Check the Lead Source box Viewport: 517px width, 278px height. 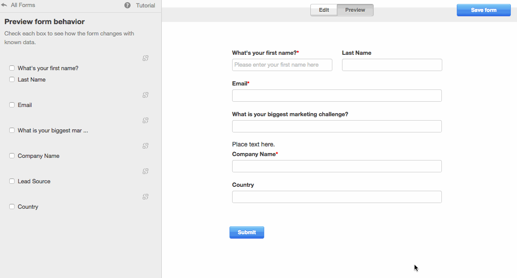[x=12, y=181]
